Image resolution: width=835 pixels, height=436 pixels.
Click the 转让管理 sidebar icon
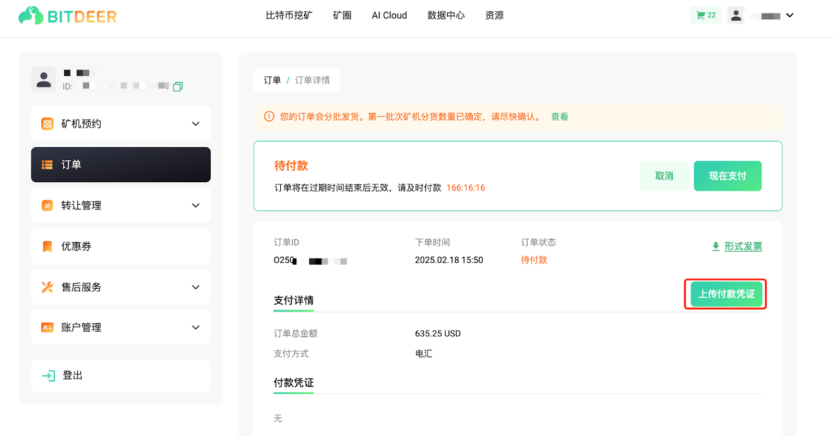(x=47, y=206)
